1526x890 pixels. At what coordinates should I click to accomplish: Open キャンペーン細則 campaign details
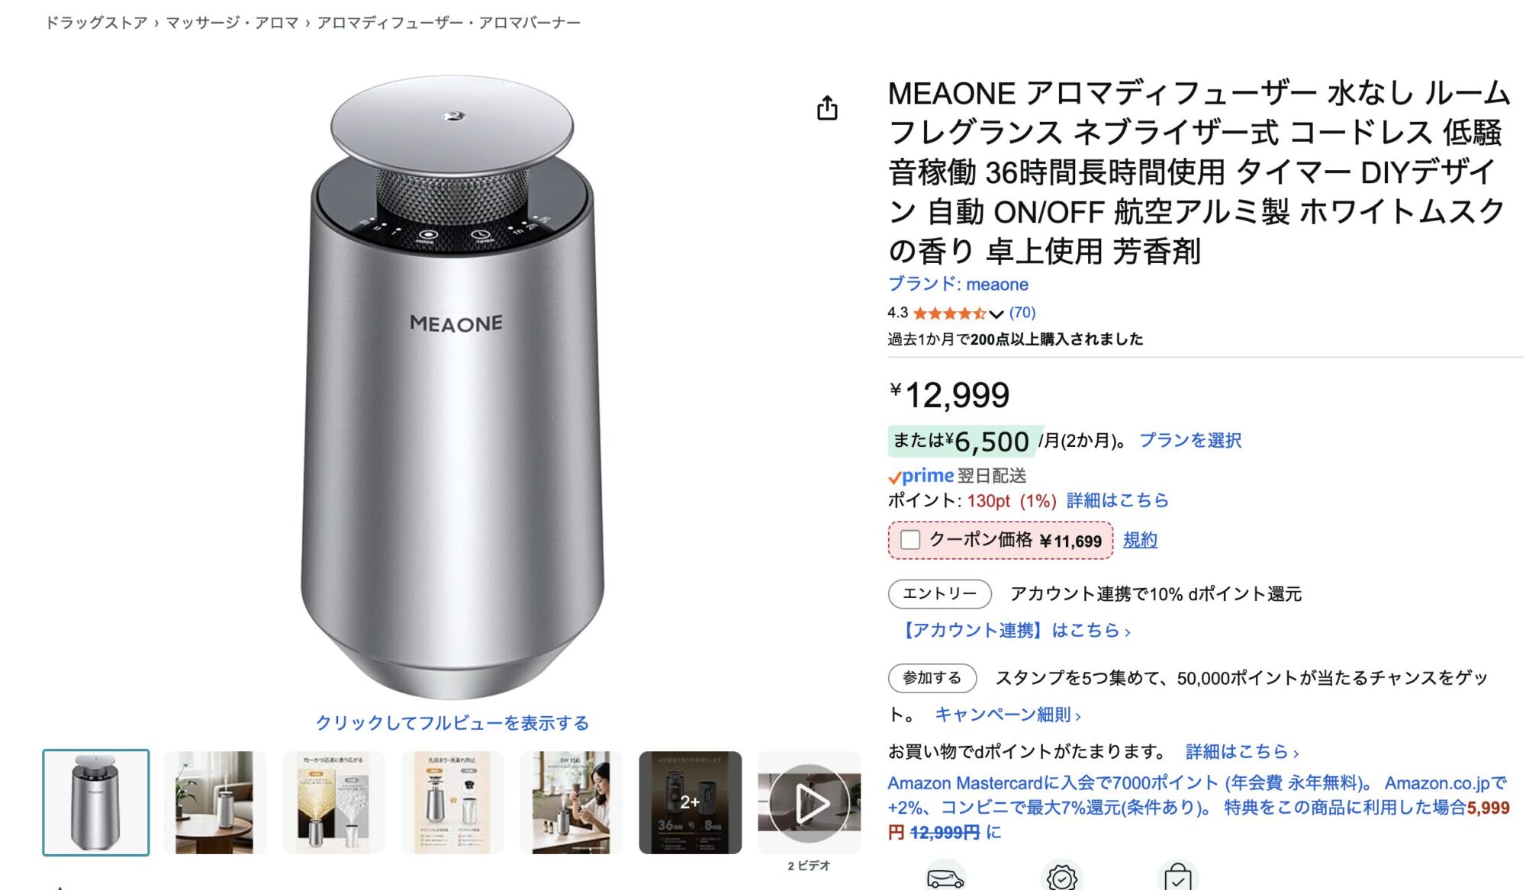click(x=1007, y=715)
